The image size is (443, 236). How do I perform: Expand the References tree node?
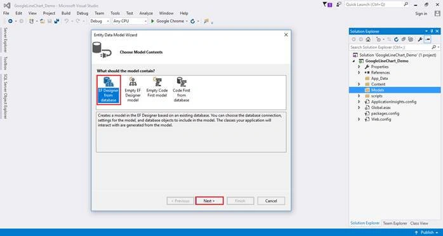(359, 72)
